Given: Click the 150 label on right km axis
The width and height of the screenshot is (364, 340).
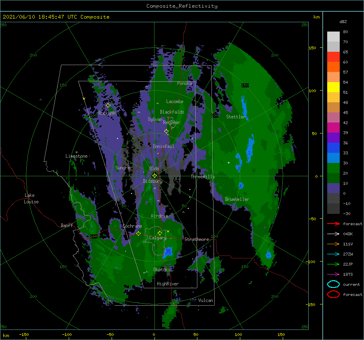Looking at the screenshot, I should (312, 48).
